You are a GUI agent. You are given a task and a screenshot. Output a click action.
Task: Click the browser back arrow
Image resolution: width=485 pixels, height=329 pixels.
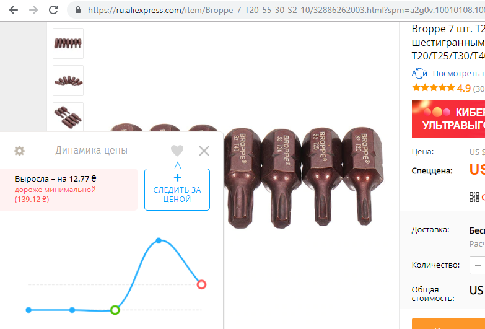coord(13,10)
